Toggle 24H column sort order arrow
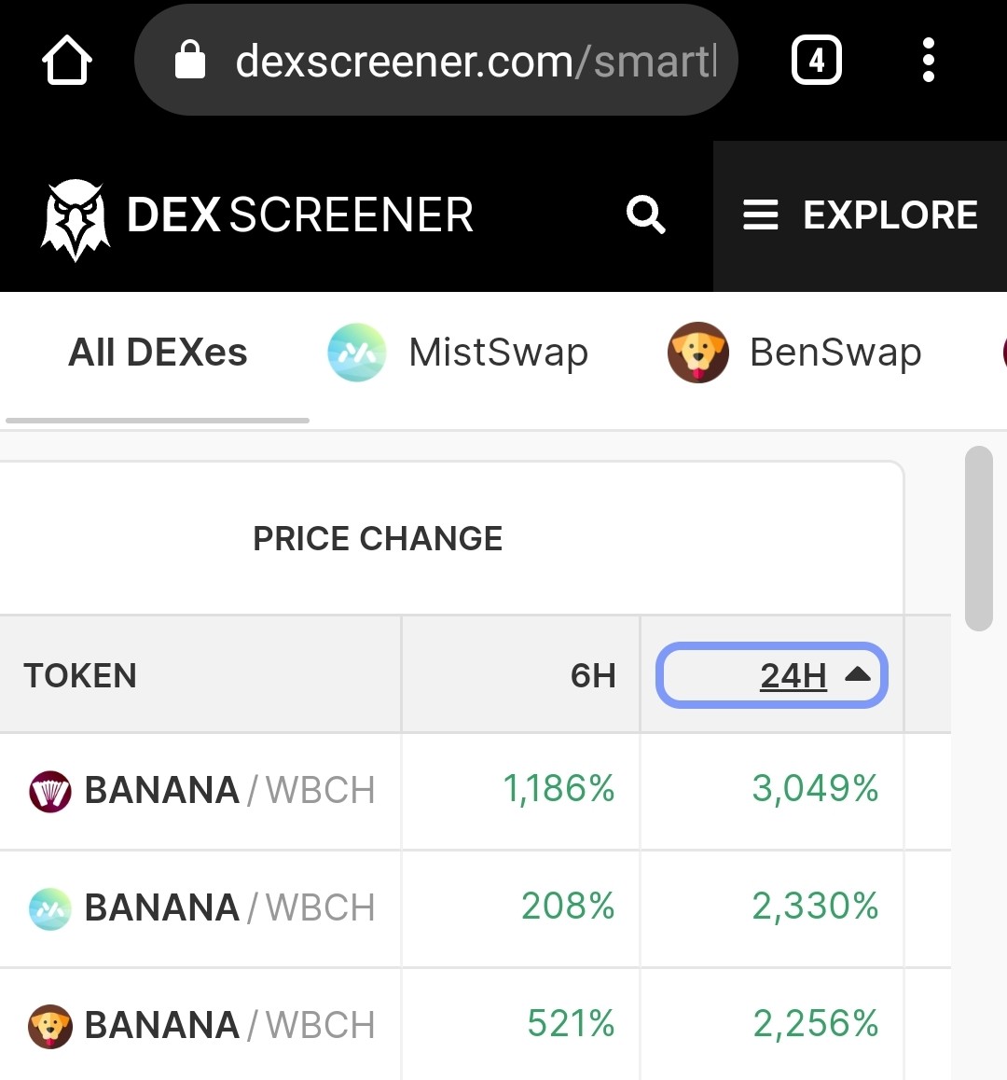Image resolution: width=1007 pixels, height=1080 pixels. (858, 674)
